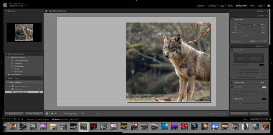Click Caption and Rating template icon
The width and height of the screenshot is (273, 135).
click(x=12, y=60)
